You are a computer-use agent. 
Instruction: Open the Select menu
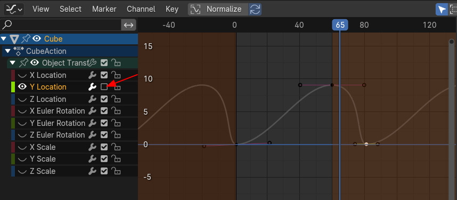[x=70, y=9]
